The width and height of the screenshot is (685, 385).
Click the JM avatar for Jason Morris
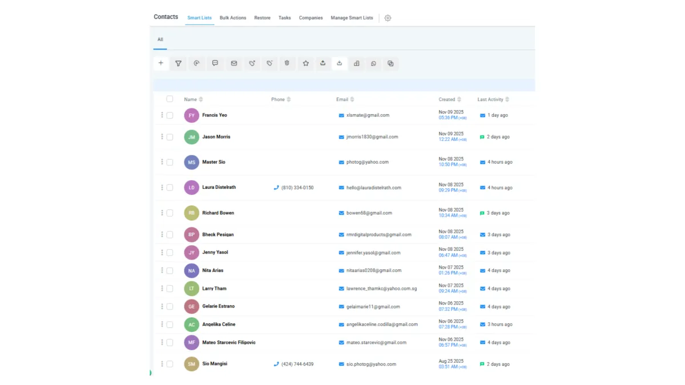pyautogui.click(x=191, y=137)
